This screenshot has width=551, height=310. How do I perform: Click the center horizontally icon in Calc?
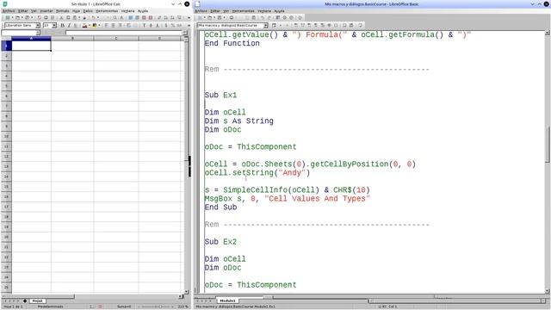[x=113, y=25]
